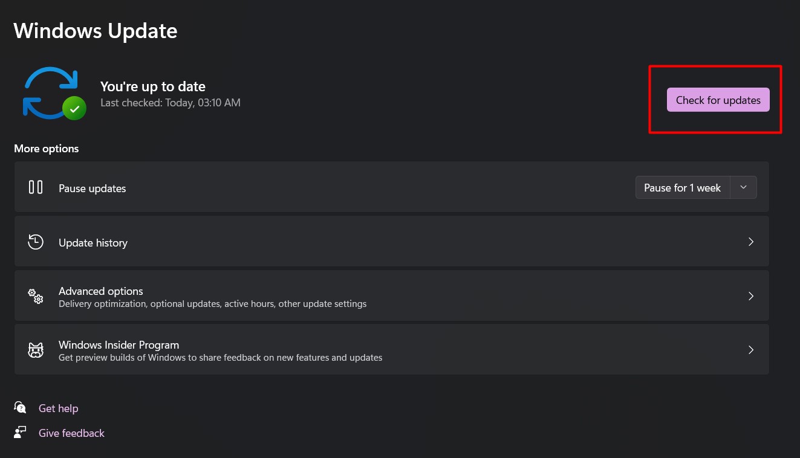Select the Windows Insider Program title text
This screenshot has height=458, width=800.
click(x=119, y=345)
